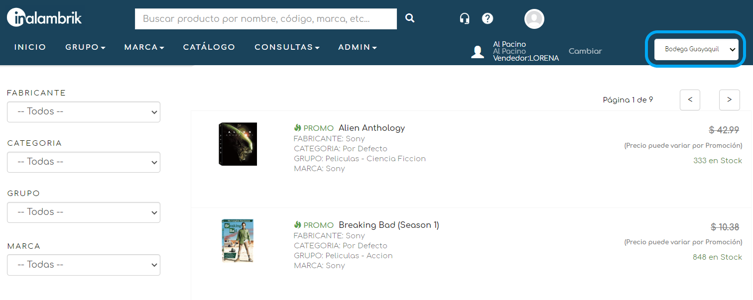Click flame promo icon on Breaking Bad

[x=298, y=225]
